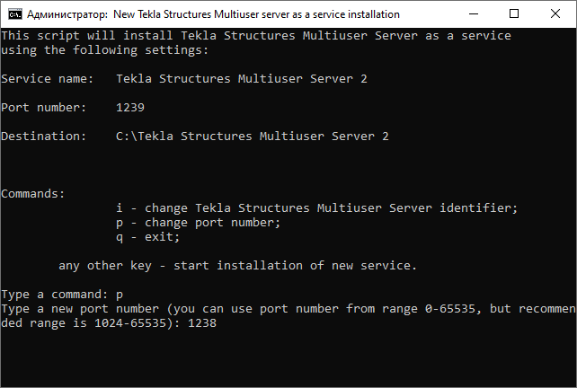577x388 pixels.
Task: Click the 'This script will install' intro line
Action: 256,36
